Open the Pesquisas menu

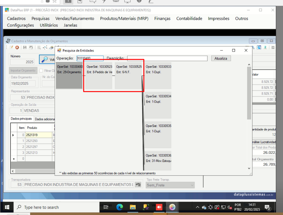click(40, 18)
